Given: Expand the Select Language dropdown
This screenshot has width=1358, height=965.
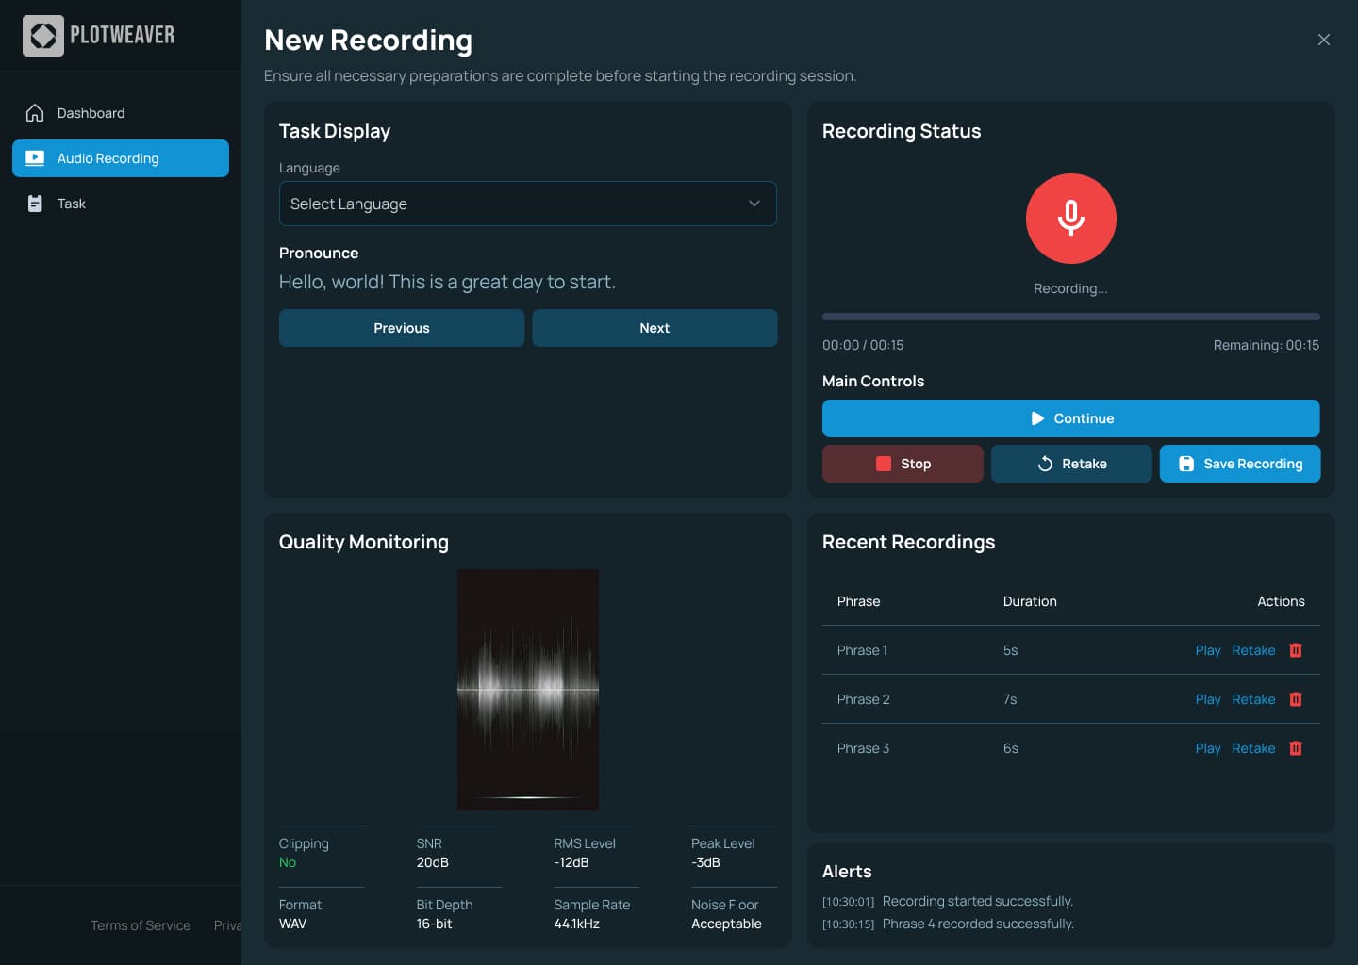Looking at the screenshot, I should click(528, 204).
